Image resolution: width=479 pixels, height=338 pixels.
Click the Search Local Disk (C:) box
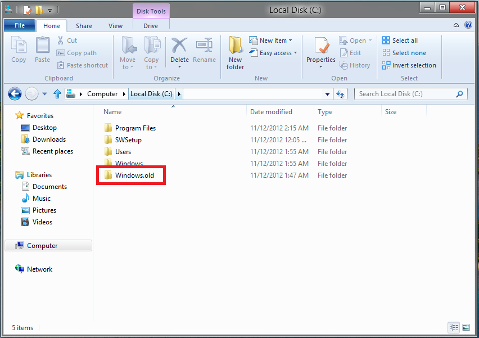click(410, 94)
